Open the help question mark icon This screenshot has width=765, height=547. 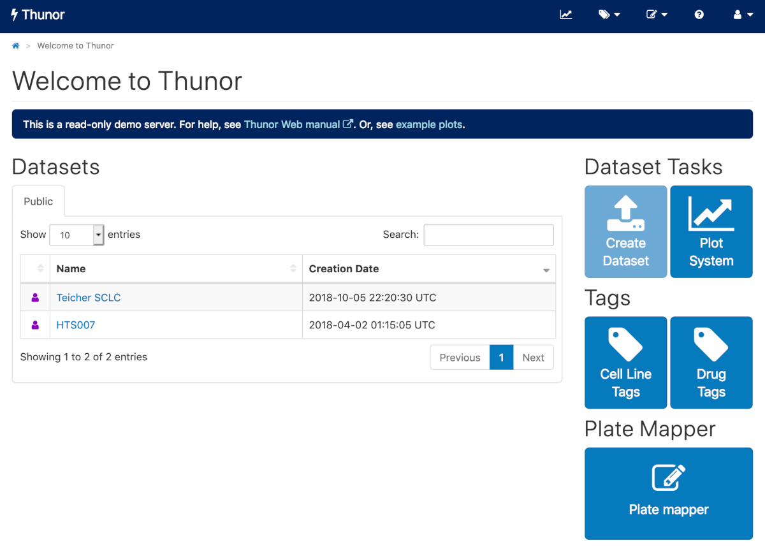(699, 15)
